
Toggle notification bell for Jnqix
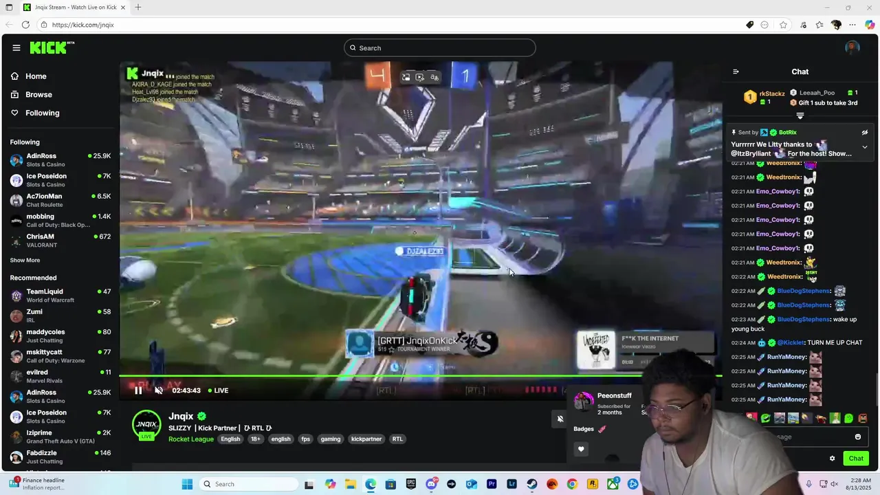[560, 419]
